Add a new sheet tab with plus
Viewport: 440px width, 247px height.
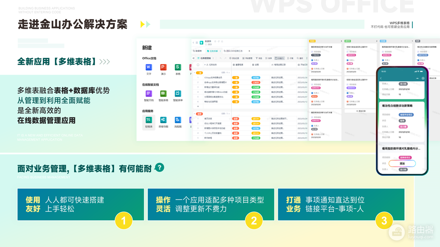249,51
